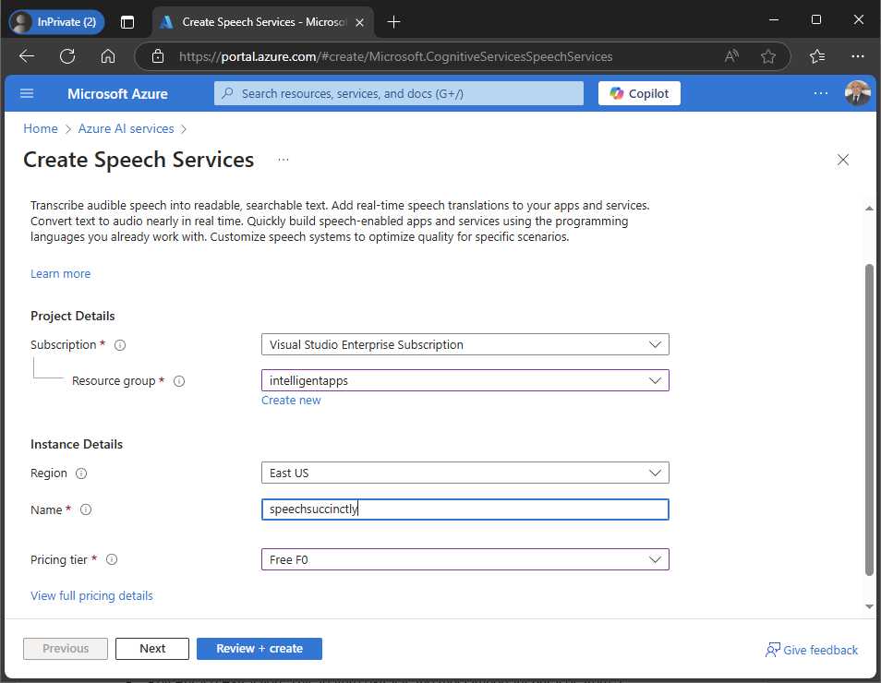Screen dimensions: 881x683
Task: Click the scroll up arrow
Action: pos(869,209)
